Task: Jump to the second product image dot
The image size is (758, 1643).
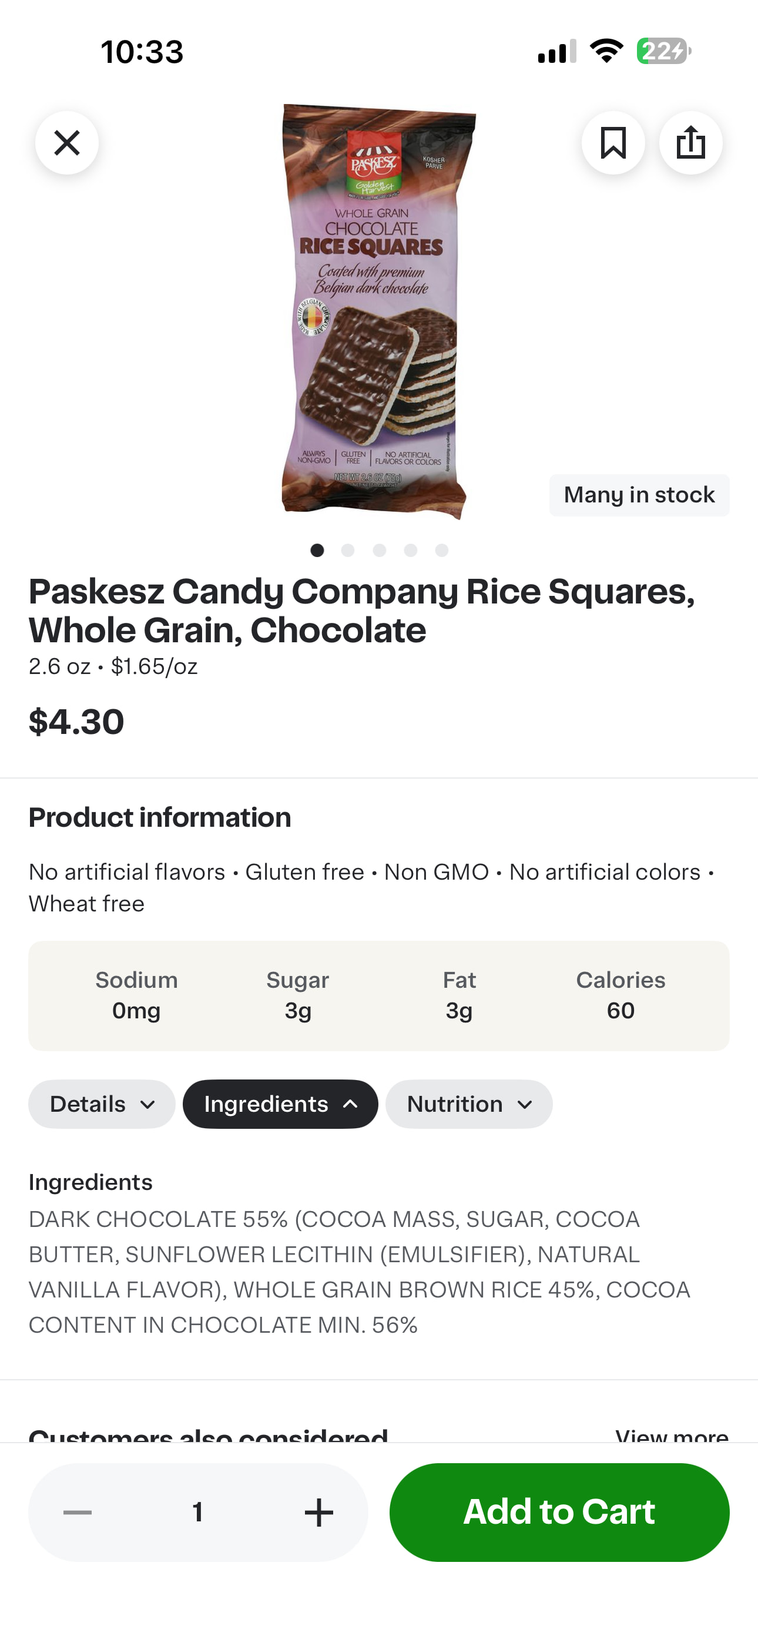Action: [x=348, y=551]
